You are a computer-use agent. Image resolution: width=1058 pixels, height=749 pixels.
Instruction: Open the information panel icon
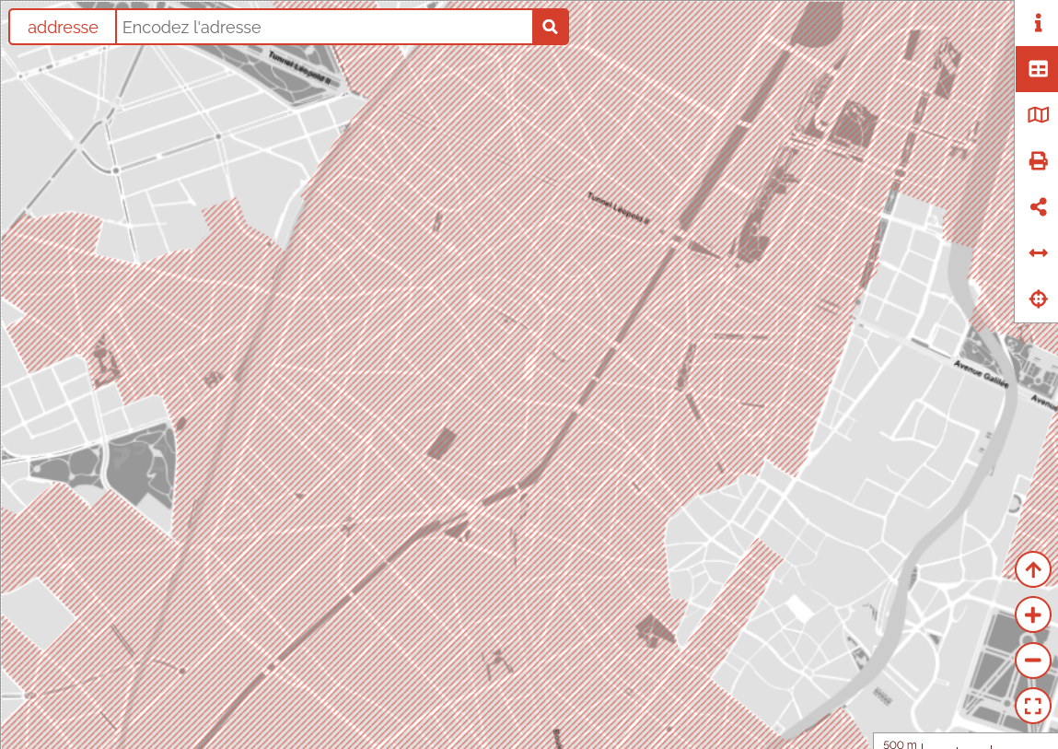click(x=1038, y=23)
